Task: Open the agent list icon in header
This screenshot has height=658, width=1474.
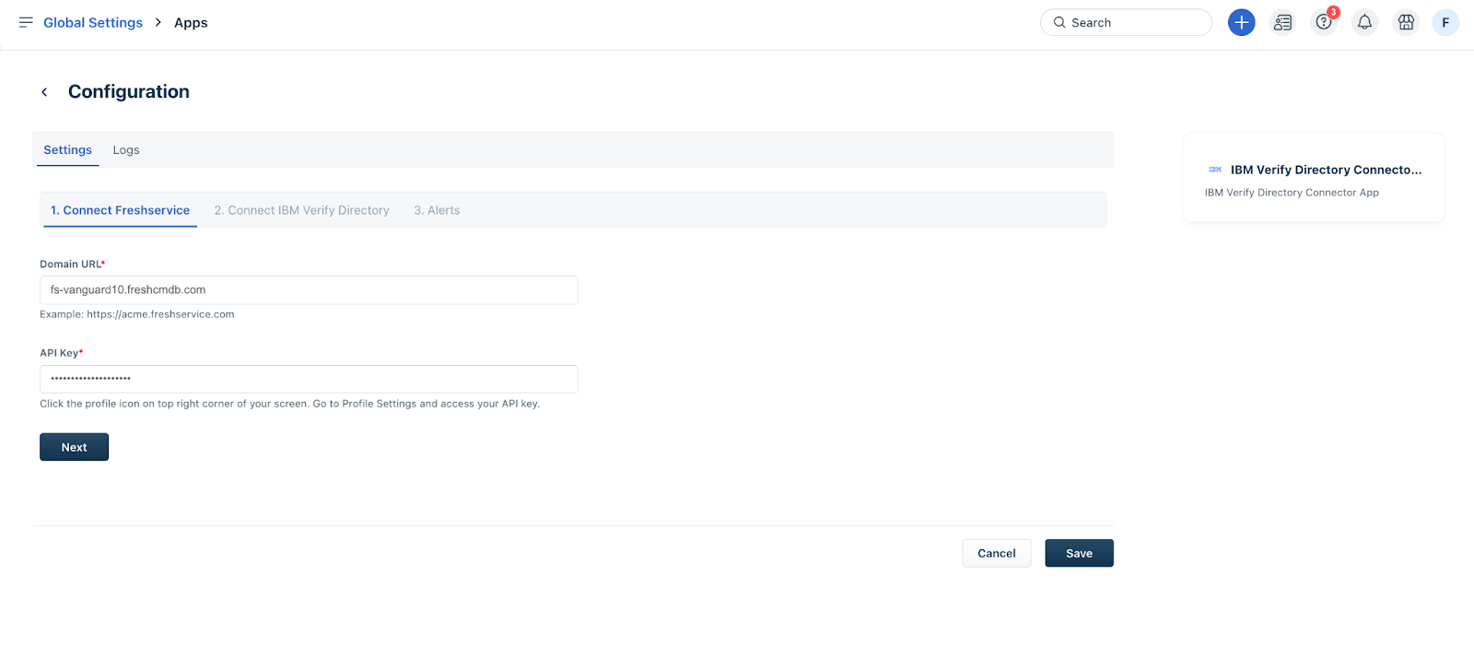Action: click(x=1282, y=22)
